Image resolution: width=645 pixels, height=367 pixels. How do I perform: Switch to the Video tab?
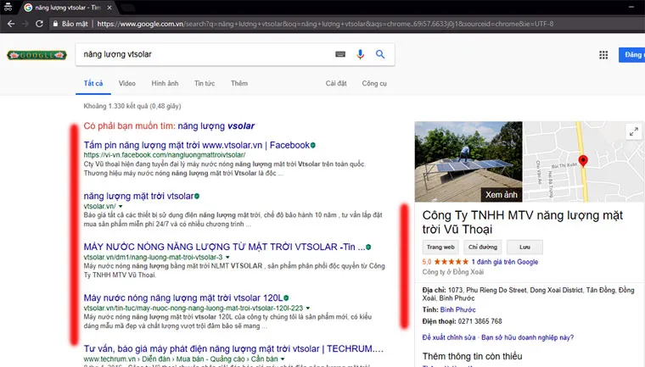127,83
